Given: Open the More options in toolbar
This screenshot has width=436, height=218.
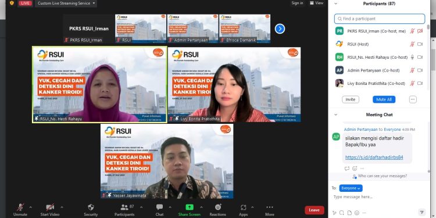Looking at the screenshot, I should click(x=269, y=210).
